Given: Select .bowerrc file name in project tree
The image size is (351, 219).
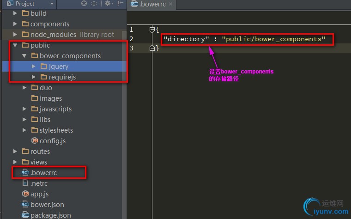Looking at the screenshot, I should point(44,173).
